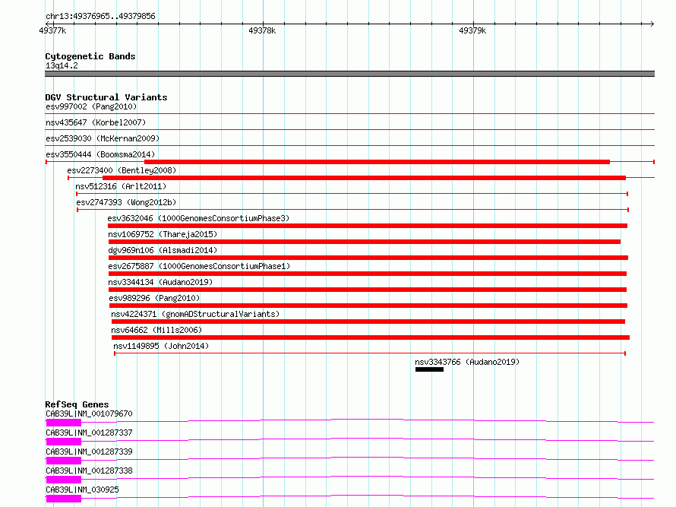Screen dimensions: 676x507
Task: Select variant nsv3343766 (Audano2019) label
Action: pyautogui.click(x=467, y=362)
